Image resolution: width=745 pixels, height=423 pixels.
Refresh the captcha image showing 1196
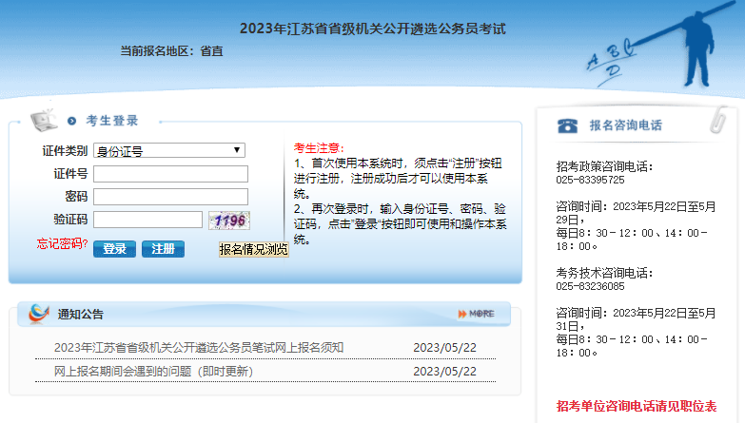(x=229, y=221)
